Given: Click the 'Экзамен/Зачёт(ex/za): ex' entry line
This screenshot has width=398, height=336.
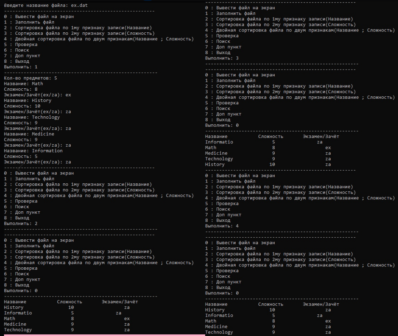Looking at the screenshot, I should 38,95.
